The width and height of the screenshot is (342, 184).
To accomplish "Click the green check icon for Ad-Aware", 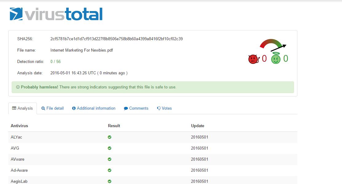I will (109, 170).
